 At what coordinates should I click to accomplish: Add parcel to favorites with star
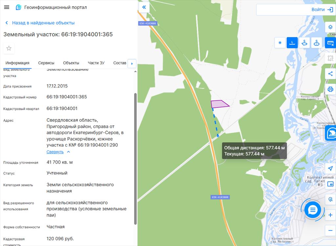pyautogui.click(x=9, y=48)
